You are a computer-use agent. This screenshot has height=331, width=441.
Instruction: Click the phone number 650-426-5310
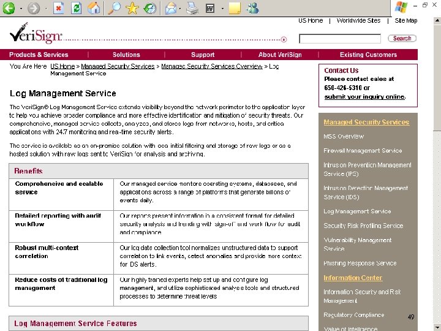point(343,88)
